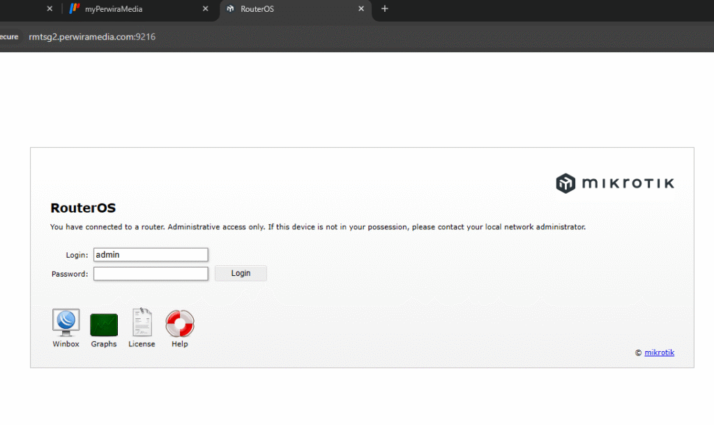Click the MikroTik logo
This screenshot has width=714, height=425.
click(x=615, y=183)
